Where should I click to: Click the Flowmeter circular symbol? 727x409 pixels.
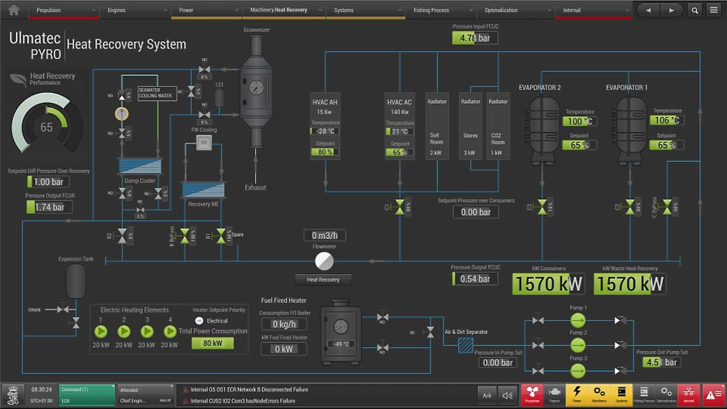tap(324, 261)
